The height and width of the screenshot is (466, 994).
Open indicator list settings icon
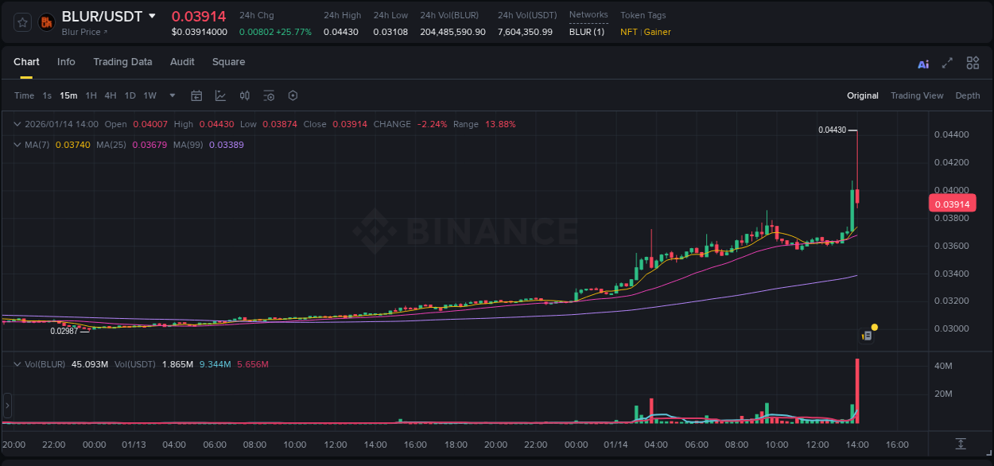(x=269, y=95)
